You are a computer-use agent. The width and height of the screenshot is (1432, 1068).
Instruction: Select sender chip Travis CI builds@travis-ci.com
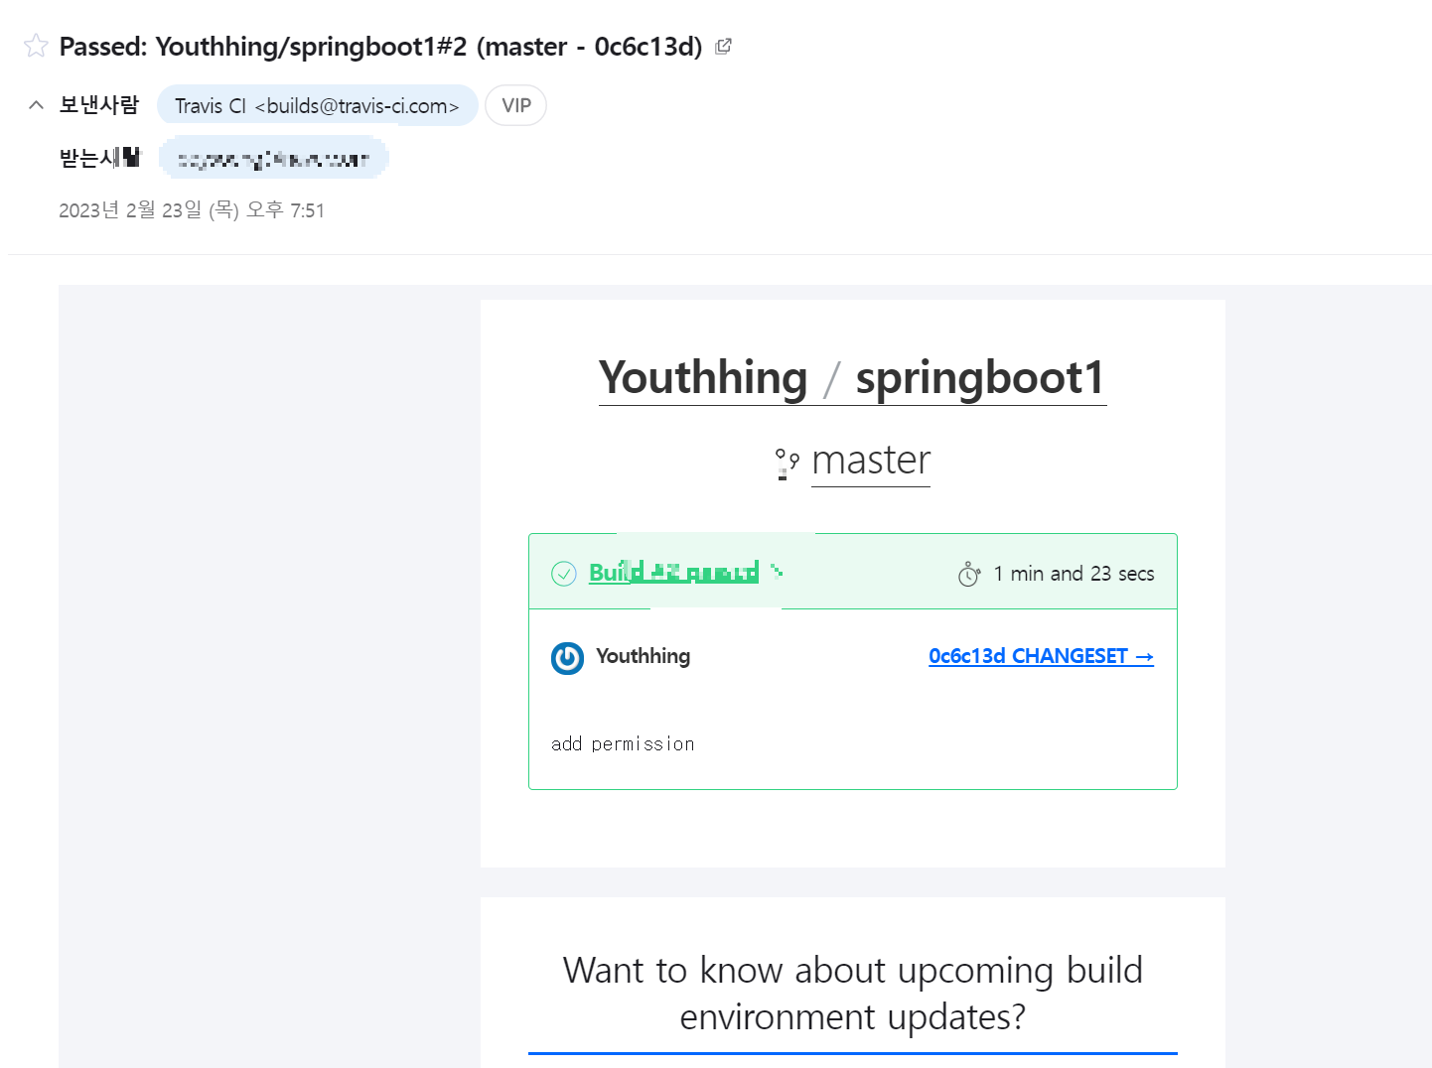(x=318, y=105)
